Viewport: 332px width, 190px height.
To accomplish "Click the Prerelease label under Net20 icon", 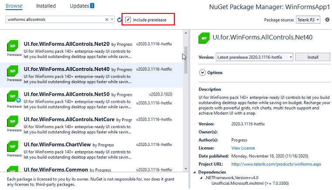I will (14, 55).
